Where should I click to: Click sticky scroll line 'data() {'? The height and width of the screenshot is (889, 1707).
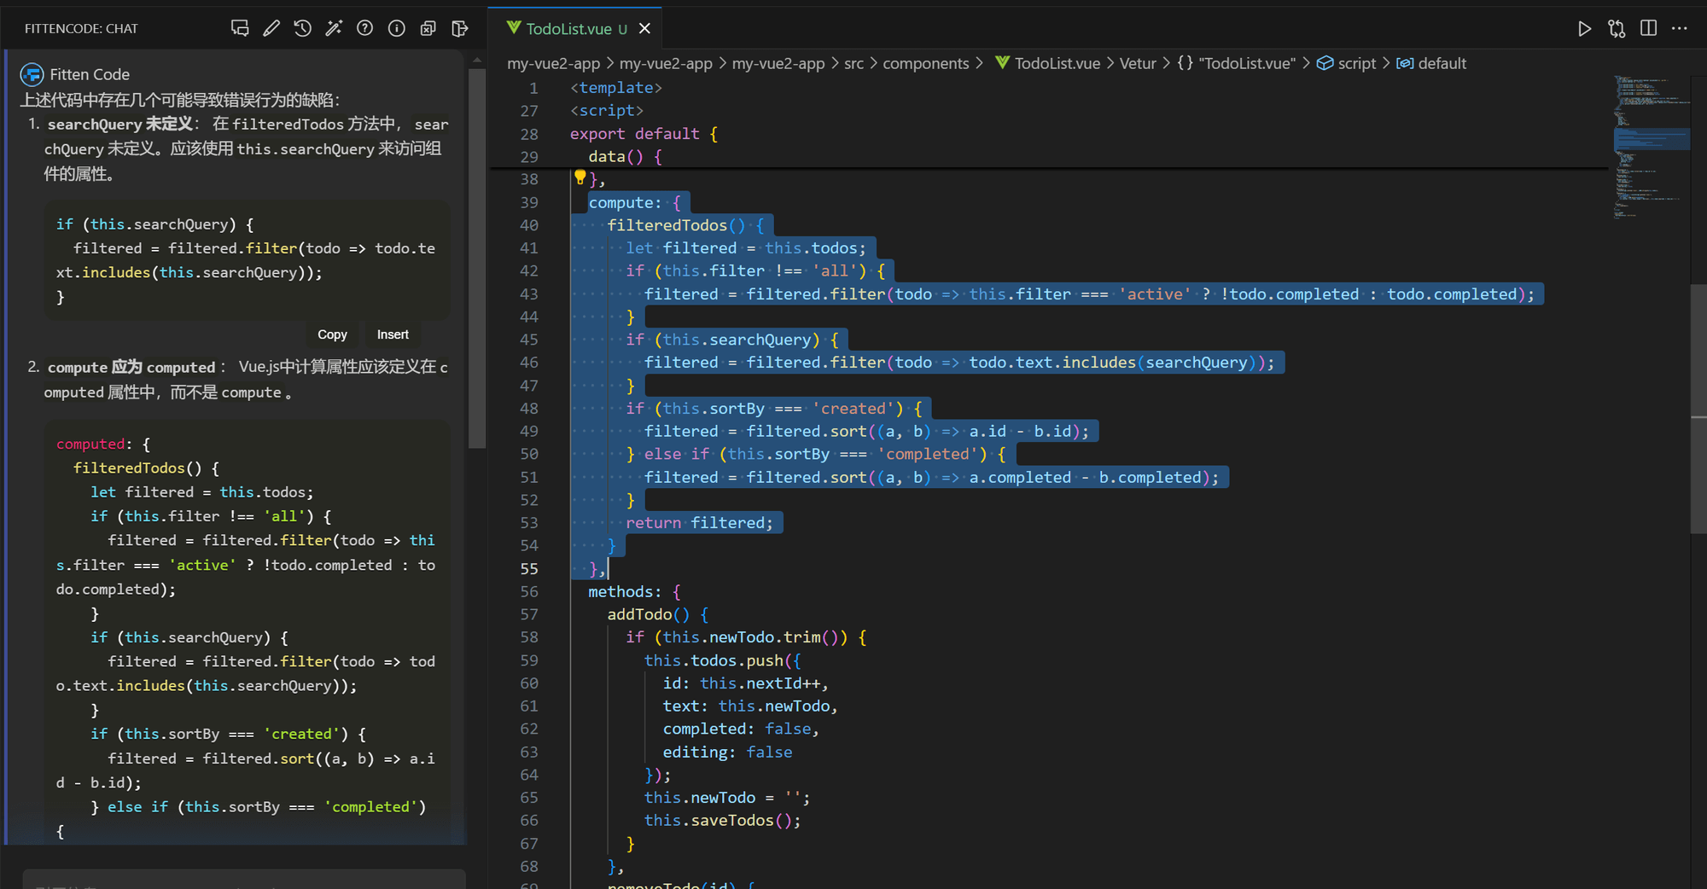625,156
